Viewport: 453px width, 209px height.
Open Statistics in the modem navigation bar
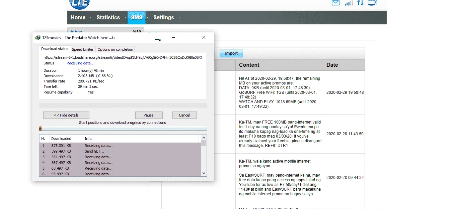click(108, 18)
